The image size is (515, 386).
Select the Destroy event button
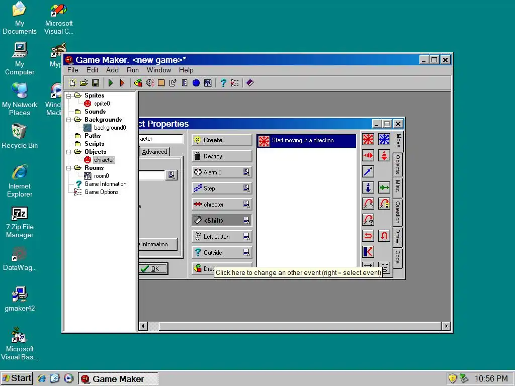(x=222, y=156)
